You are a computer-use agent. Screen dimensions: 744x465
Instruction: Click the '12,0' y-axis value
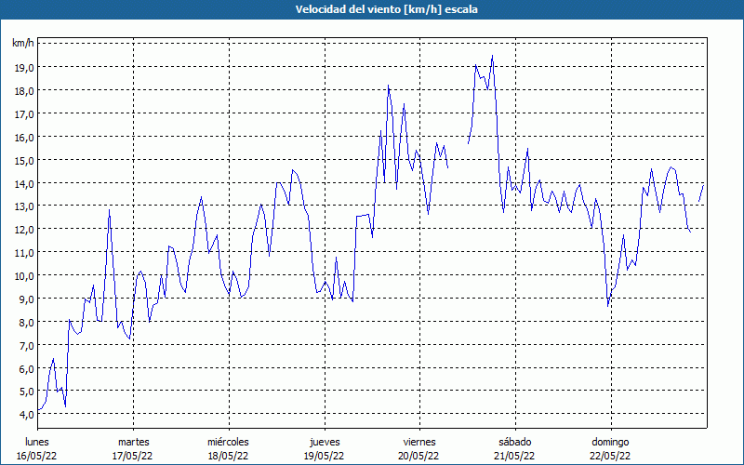point(24,230)
